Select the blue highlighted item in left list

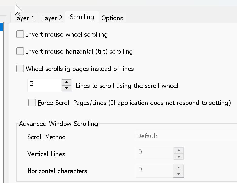tap(2, 27)
